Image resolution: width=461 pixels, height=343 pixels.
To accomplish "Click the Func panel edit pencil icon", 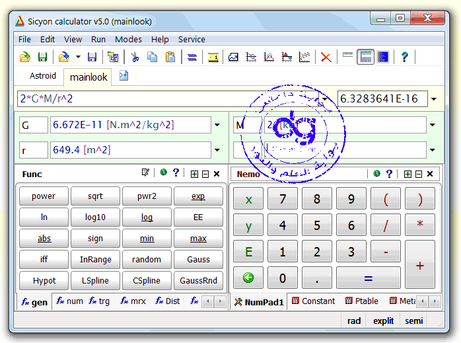I will [x=145, y=172].
